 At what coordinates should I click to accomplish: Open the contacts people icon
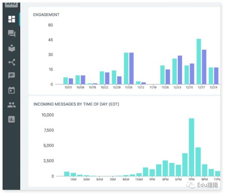[x=12, y=105]
